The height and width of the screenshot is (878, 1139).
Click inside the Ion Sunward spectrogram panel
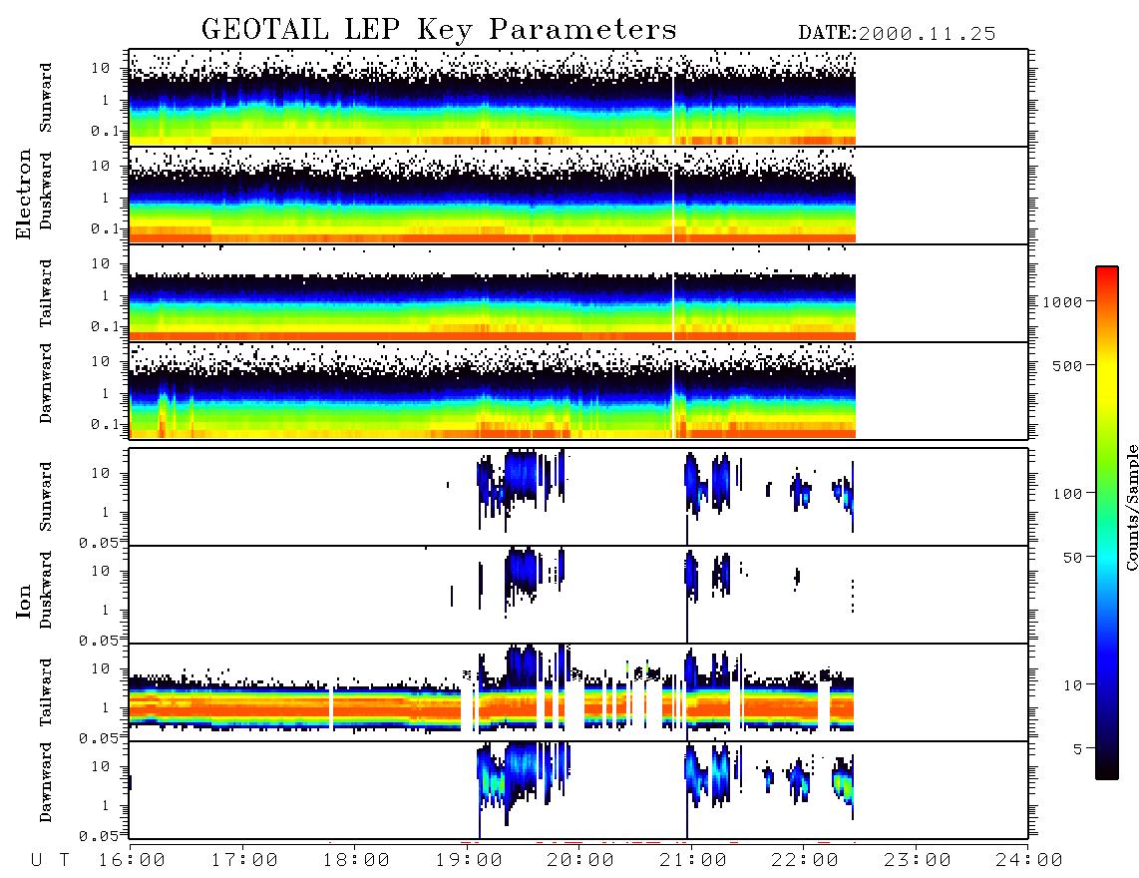click(578, 497)
